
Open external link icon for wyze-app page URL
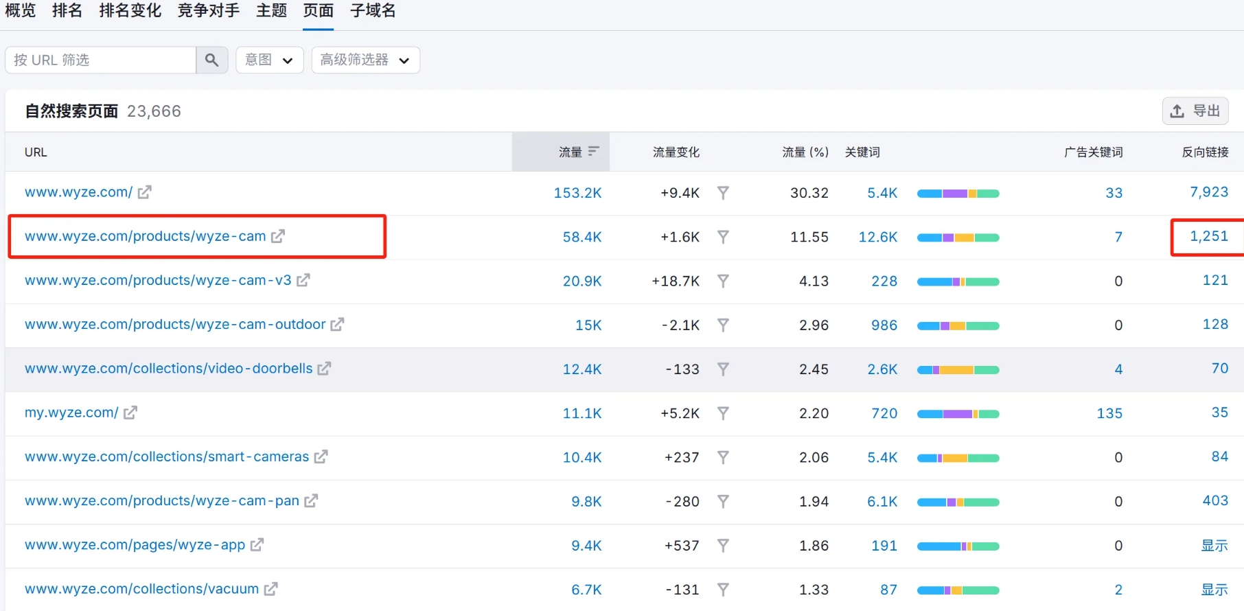point(257,545)
